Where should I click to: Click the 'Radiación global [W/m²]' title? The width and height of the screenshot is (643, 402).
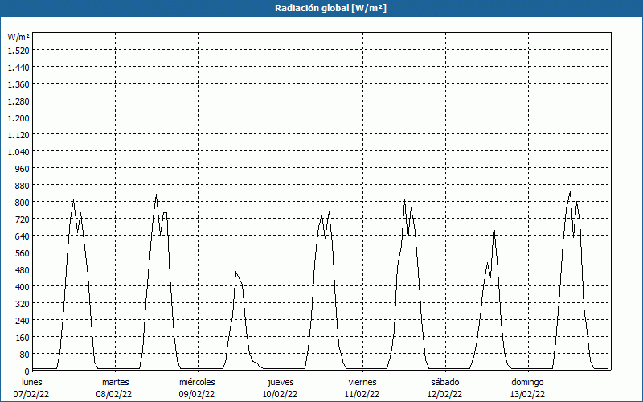click(330, 8)
